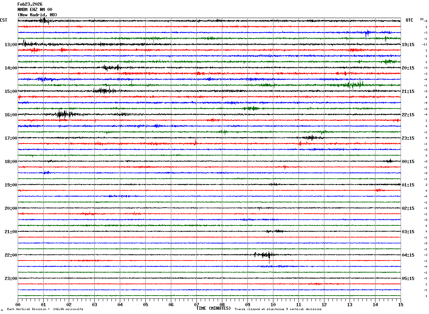The height and width of the screenshot is (314, 429).
Task: Select the 19:00 CST time label
Action: coord(11,185)
